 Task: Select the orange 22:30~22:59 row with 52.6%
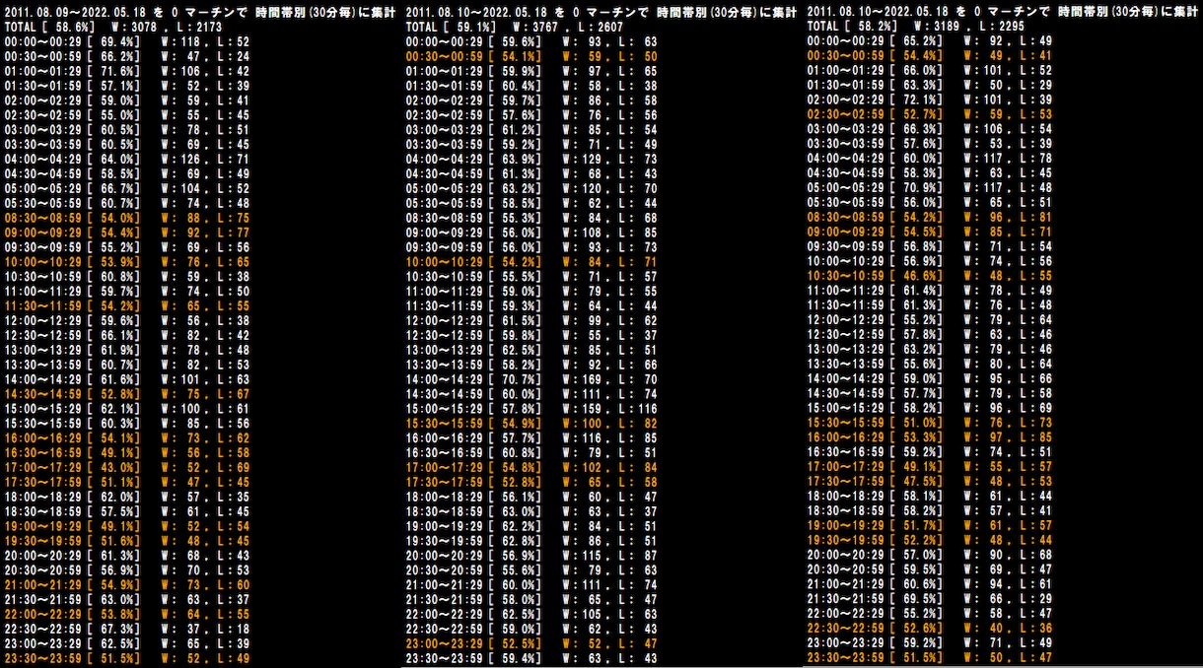(930, 629)
